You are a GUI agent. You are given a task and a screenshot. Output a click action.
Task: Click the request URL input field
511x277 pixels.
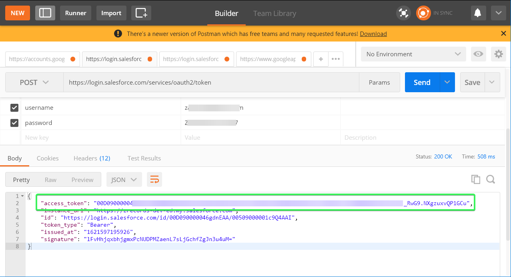(x=211, y=82)
